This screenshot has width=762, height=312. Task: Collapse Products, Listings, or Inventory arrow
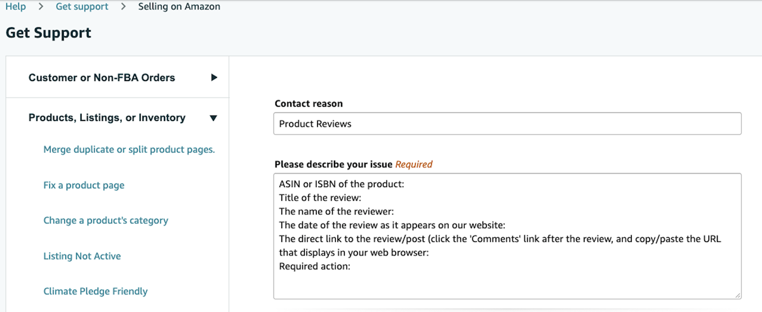[213, 118]
